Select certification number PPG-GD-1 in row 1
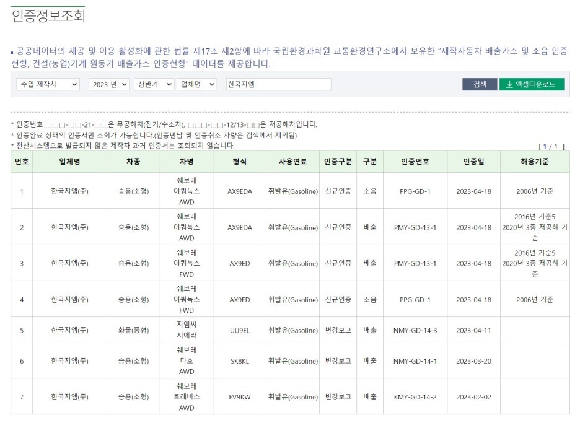 click(x=415, y=191)
